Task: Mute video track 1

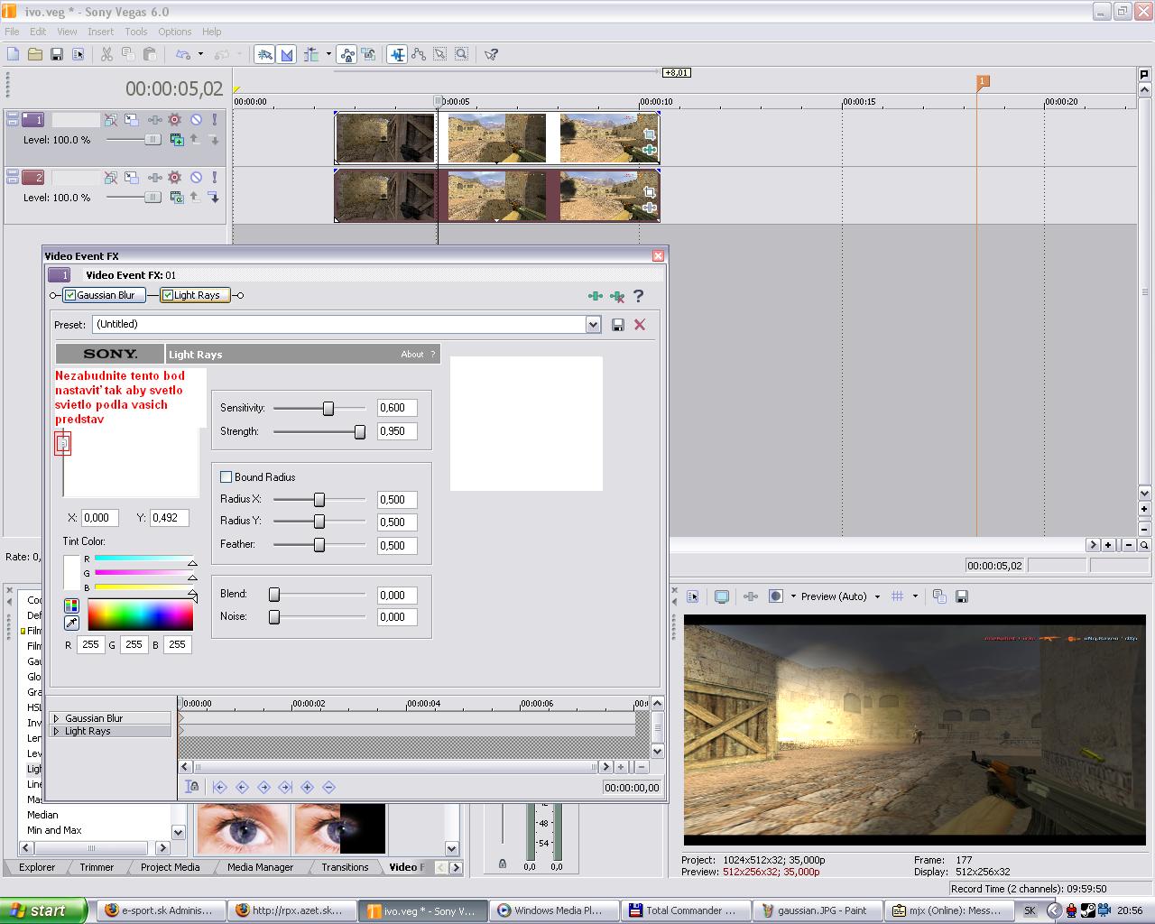Action: point(196,119)
